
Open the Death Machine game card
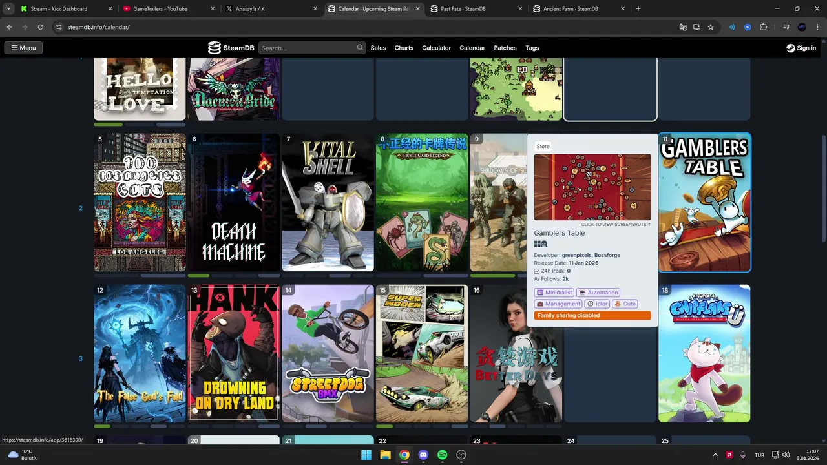(x=234, y=203)
